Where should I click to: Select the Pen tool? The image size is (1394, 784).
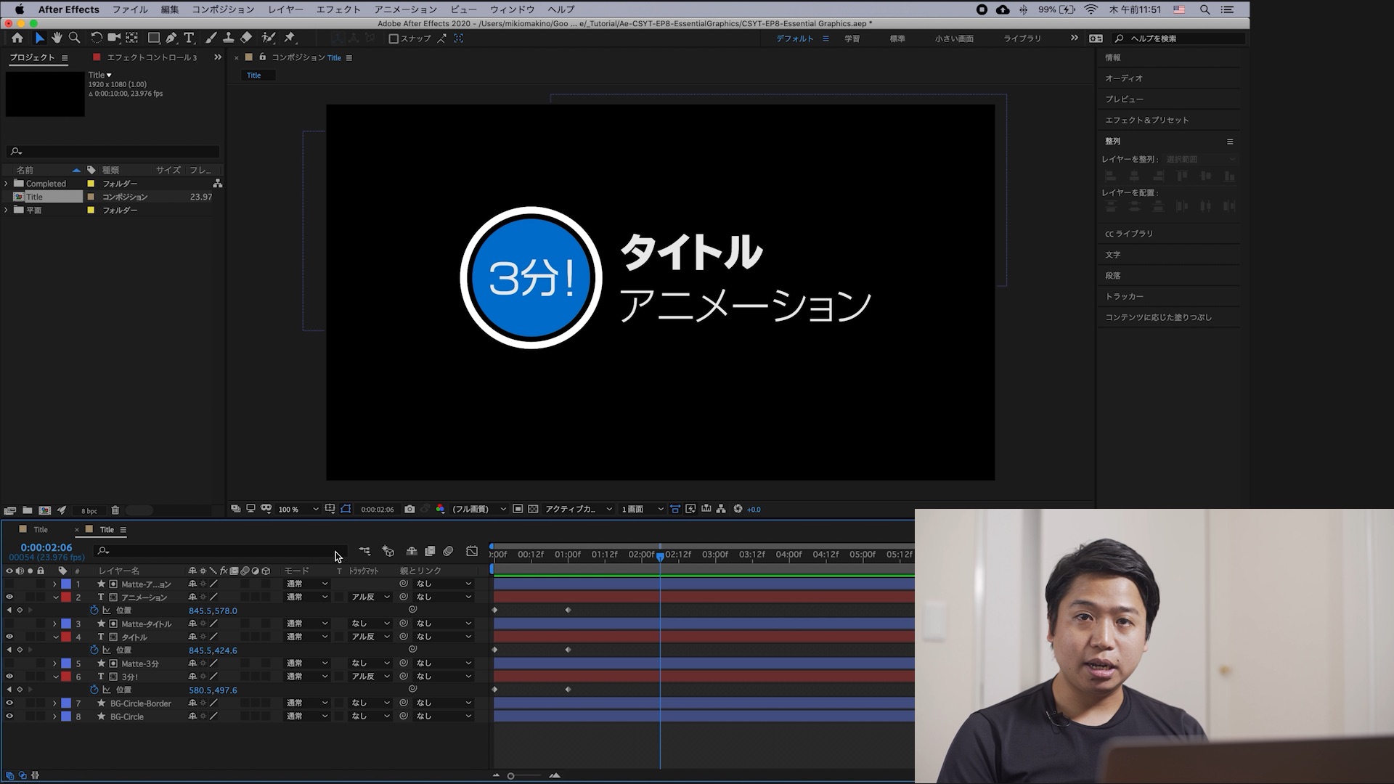(171, 38)
